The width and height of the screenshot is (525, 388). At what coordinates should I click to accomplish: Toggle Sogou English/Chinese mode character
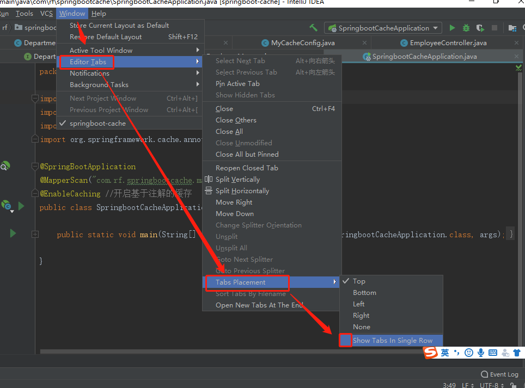coord(444,353)
